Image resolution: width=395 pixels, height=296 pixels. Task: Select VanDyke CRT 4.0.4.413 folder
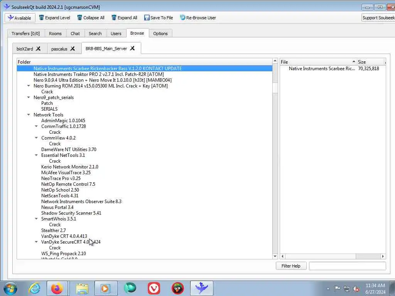pos(64,236)
